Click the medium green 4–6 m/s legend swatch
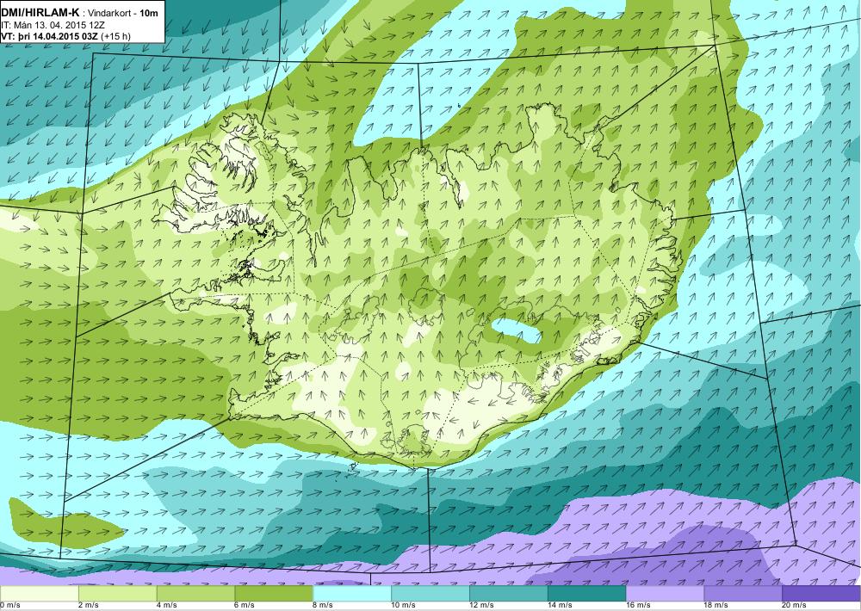The image size is (861, 611). pos(196,594)
